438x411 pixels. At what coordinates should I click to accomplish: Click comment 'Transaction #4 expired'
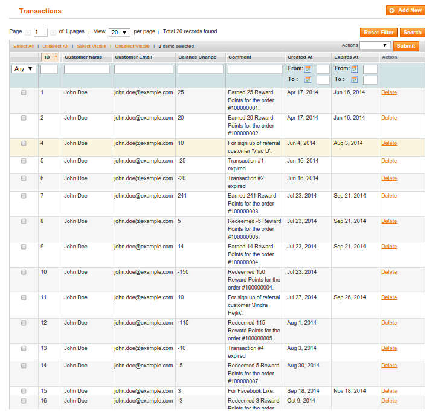click(246, 352)
